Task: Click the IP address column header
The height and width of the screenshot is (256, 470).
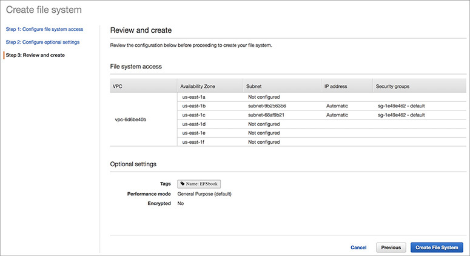Action: 335,86
